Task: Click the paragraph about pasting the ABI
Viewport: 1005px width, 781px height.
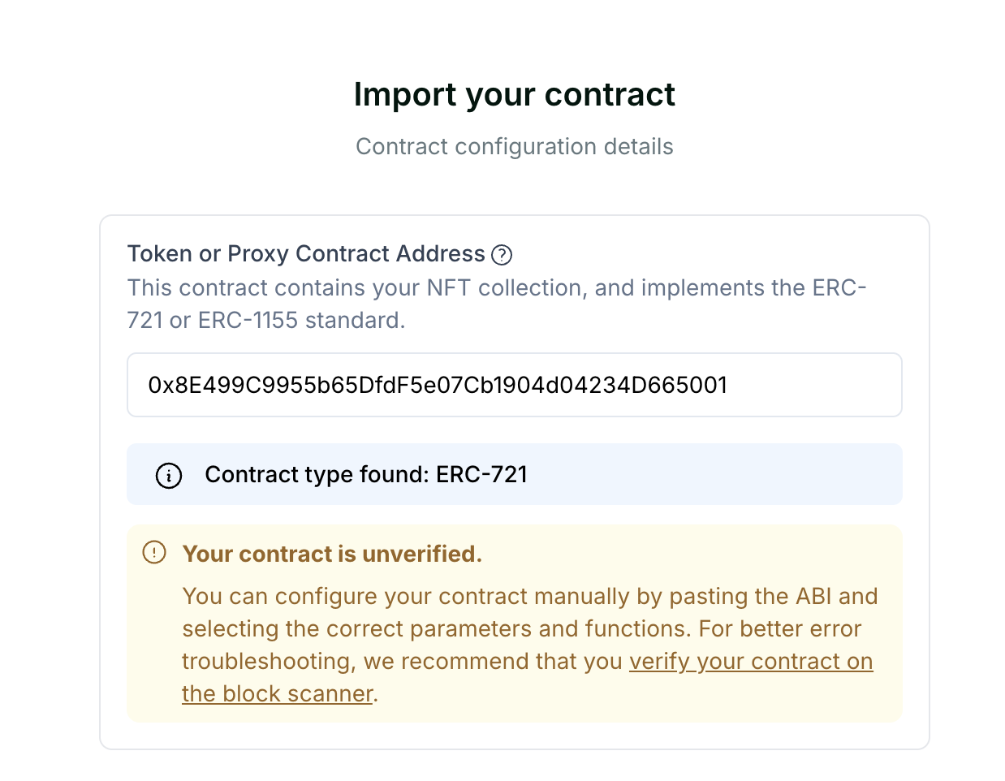Action: point(529,645)
